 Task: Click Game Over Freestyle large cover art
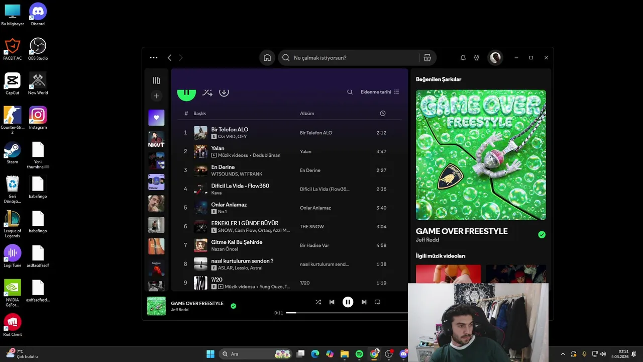tap(481, 155)
